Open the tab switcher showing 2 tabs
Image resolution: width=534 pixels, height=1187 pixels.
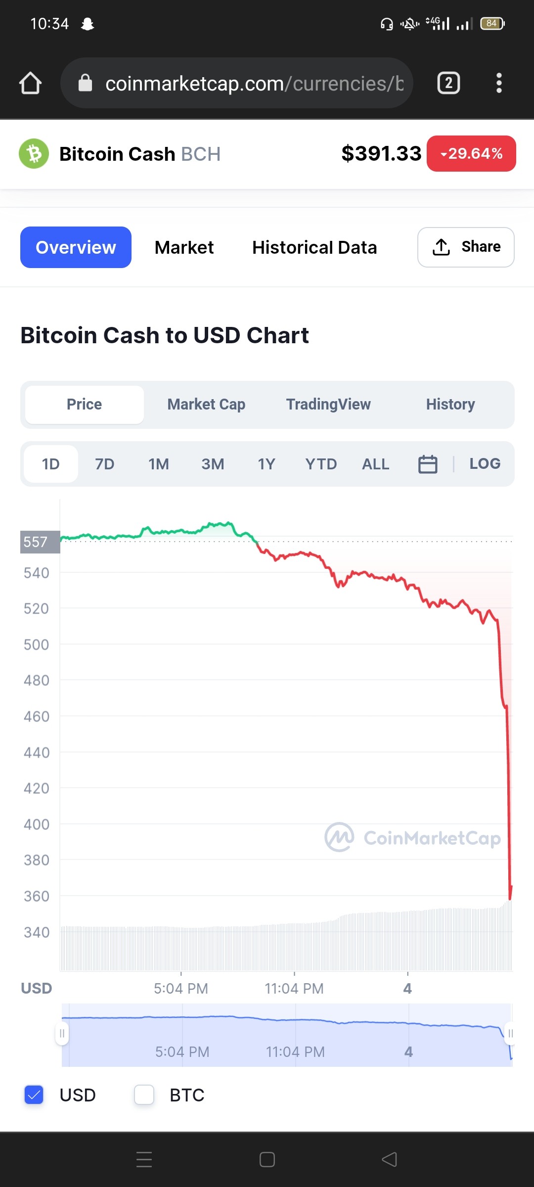(x=448, y=83)
